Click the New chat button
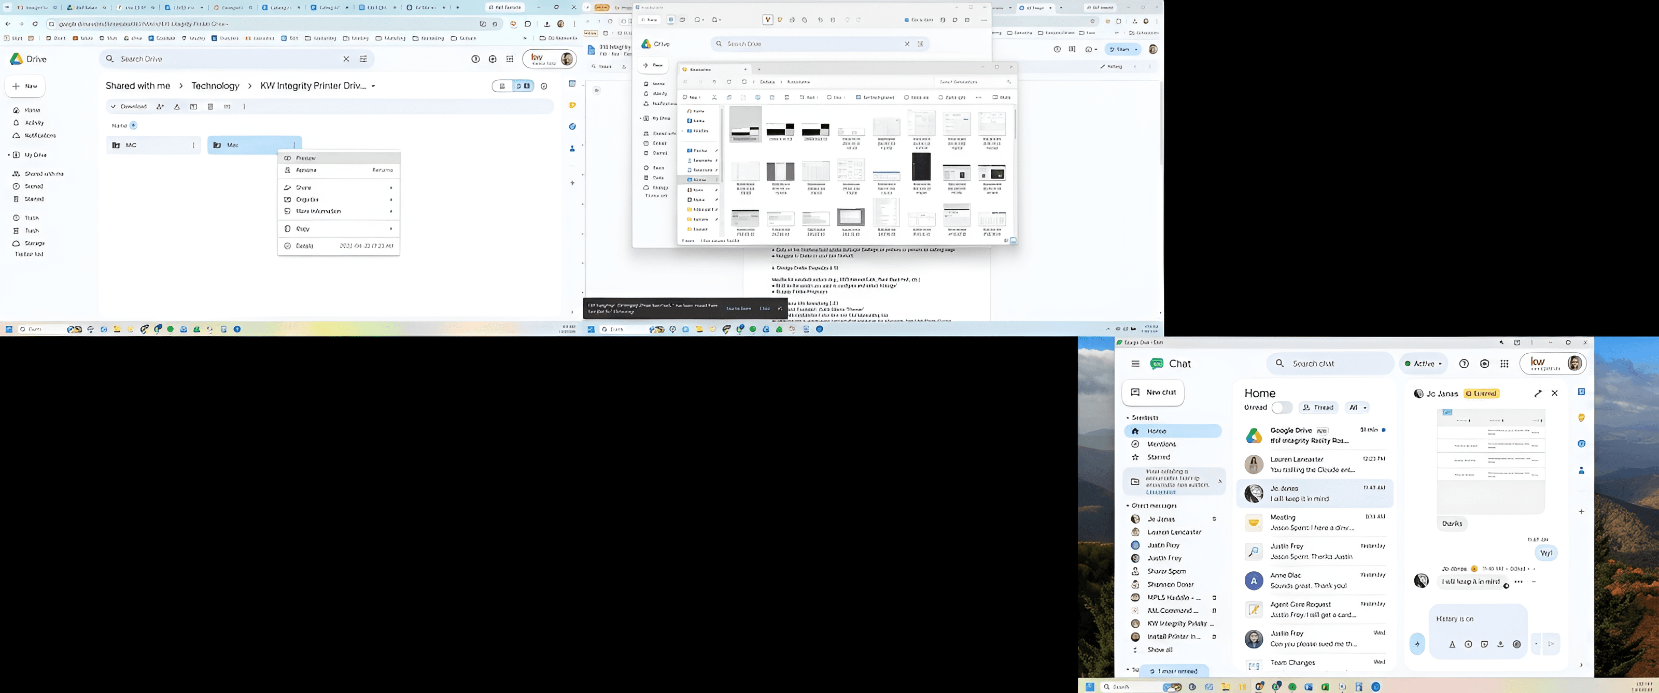 pos(1153,393)
